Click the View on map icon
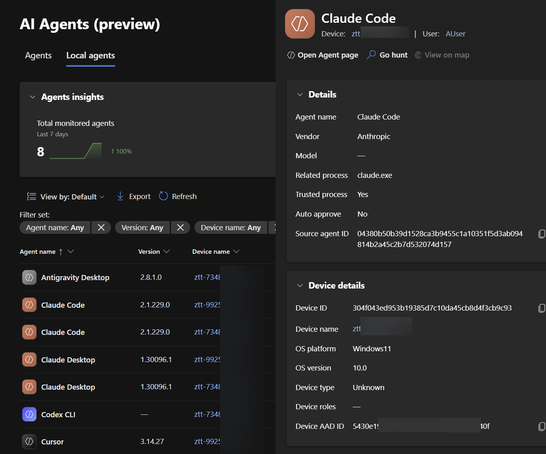The height and width of the screenshot is (454, 546). click(418, 55)
